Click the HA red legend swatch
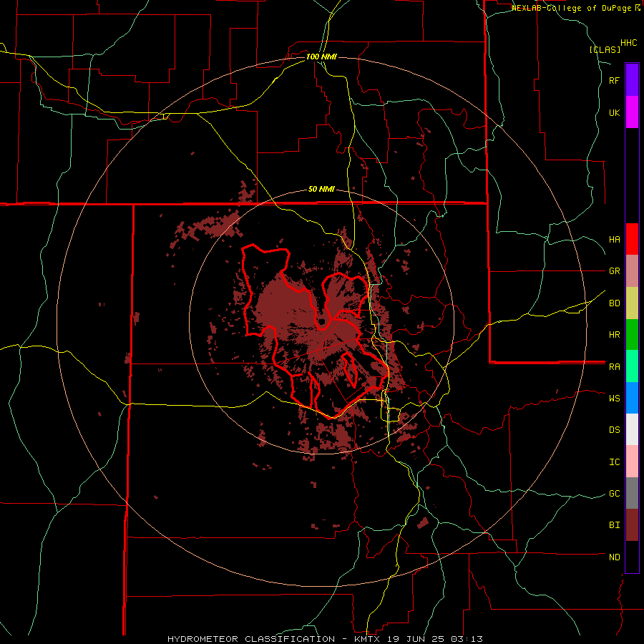The height and width of the screenshot is (644, 644). coord(632,239)
